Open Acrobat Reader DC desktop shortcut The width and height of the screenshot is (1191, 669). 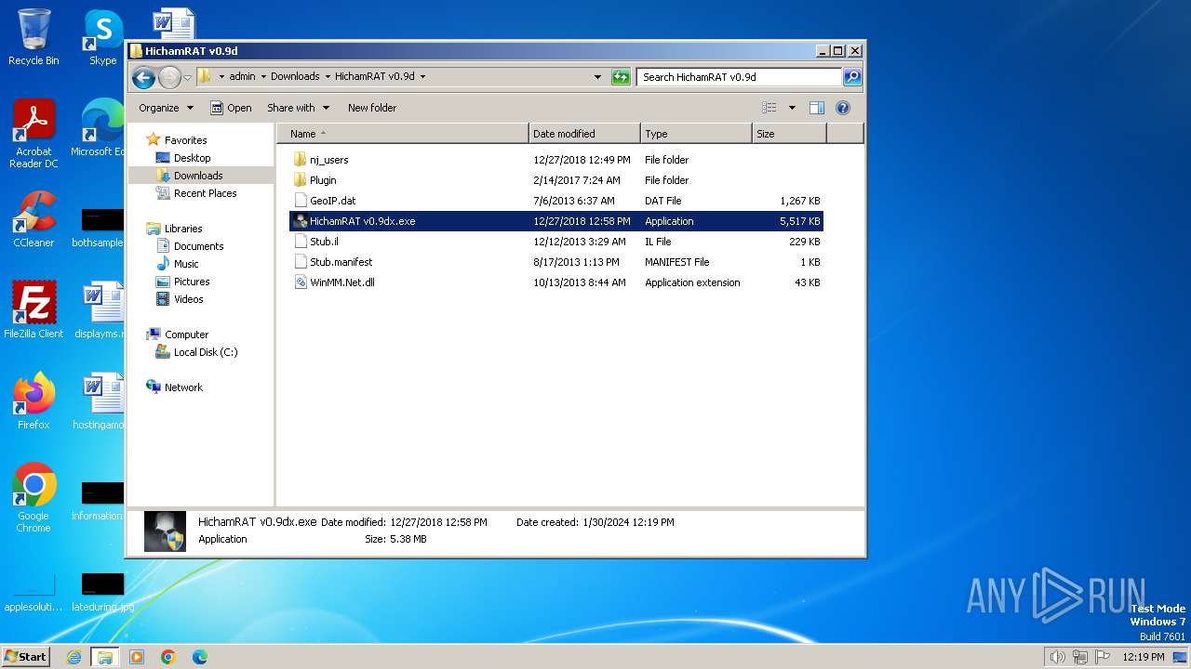(x=33, y=135)
